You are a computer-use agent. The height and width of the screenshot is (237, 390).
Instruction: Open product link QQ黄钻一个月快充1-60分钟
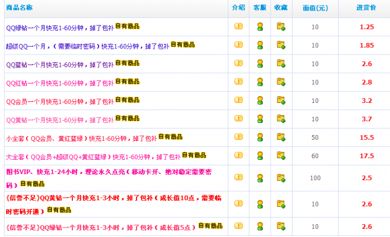pos(60,120)
